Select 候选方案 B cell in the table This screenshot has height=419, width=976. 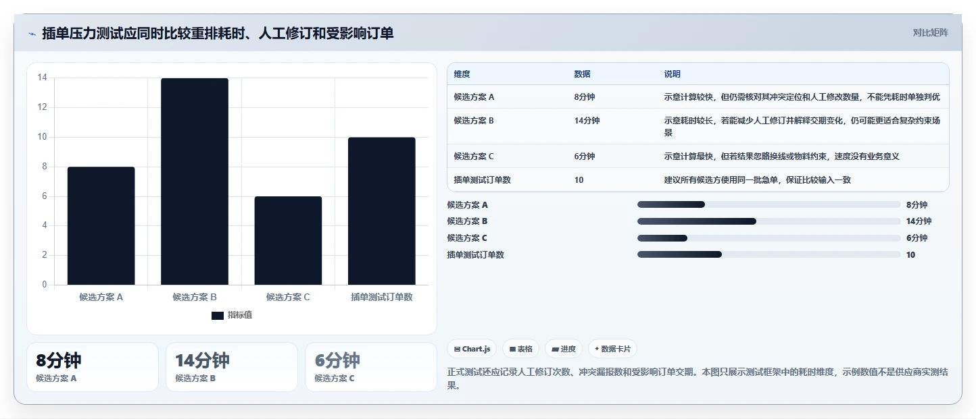(x=474, y=121)
